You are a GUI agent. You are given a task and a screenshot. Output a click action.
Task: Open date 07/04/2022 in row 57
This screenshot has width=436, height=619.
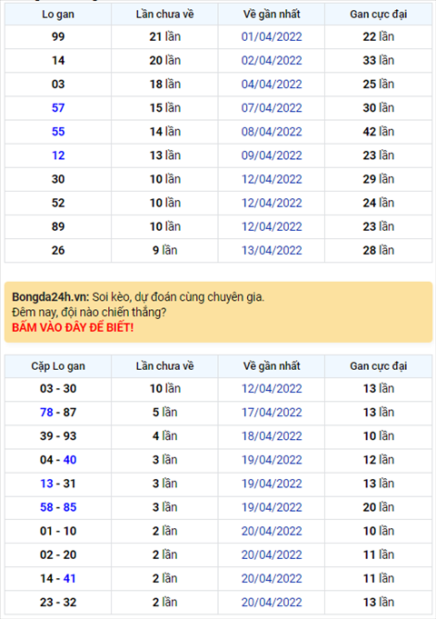pyautogui.click(x=272, y=108)
